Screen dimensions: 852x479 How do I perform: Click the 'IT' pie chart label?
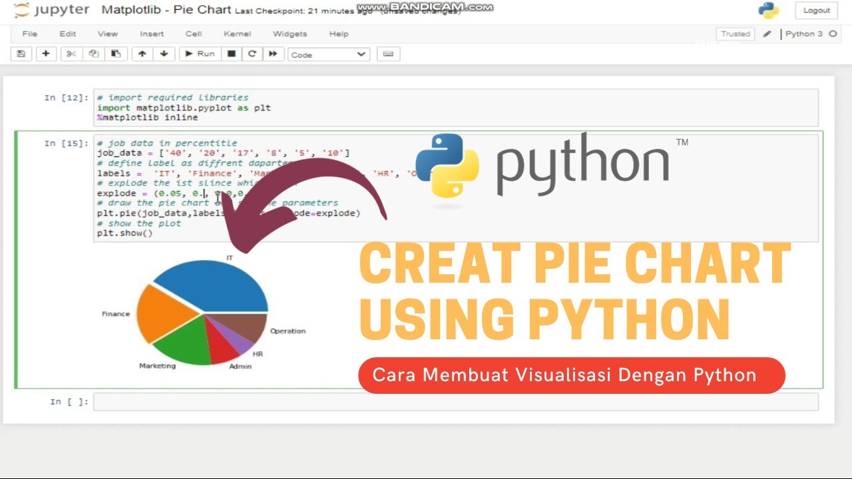[230, 257]
